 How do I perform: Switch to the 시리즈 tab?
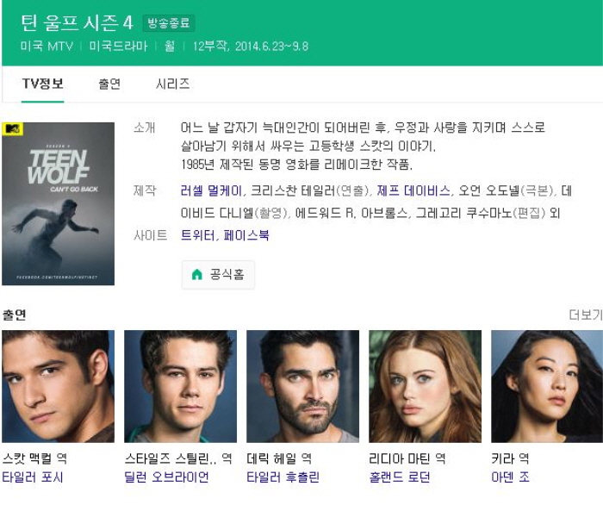(x=172, y=84)
